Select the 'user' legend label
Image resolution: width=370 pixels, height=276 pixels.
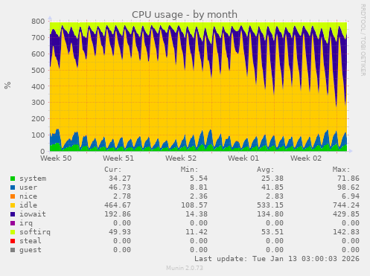(28, 187)
